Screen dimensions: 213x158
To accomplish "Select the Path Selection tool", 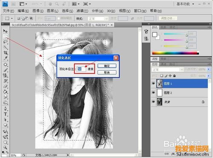I will pyautogui.click(x=6, y=120).
